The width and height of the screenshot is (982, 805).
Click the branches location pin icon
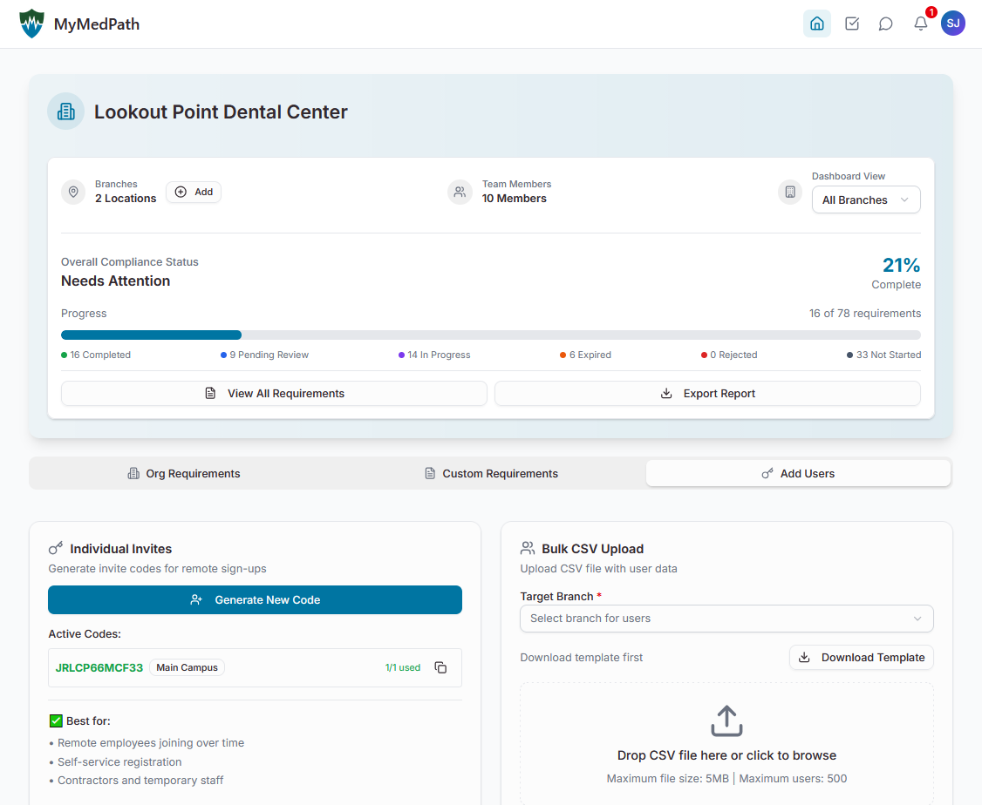73,192
